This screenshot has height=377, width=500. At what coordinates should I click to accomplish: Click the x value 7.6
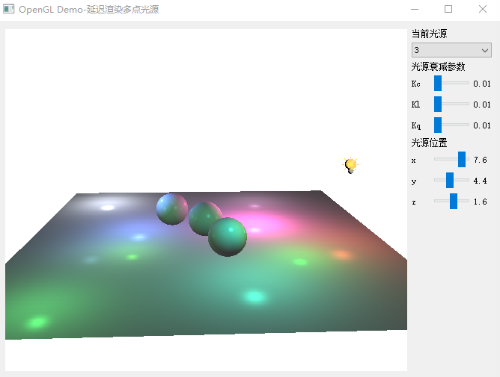(x=481, y=160)
